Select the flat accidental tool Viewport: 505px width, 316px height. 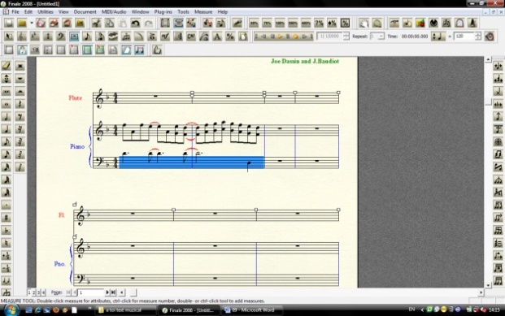(x=7, y=230)
